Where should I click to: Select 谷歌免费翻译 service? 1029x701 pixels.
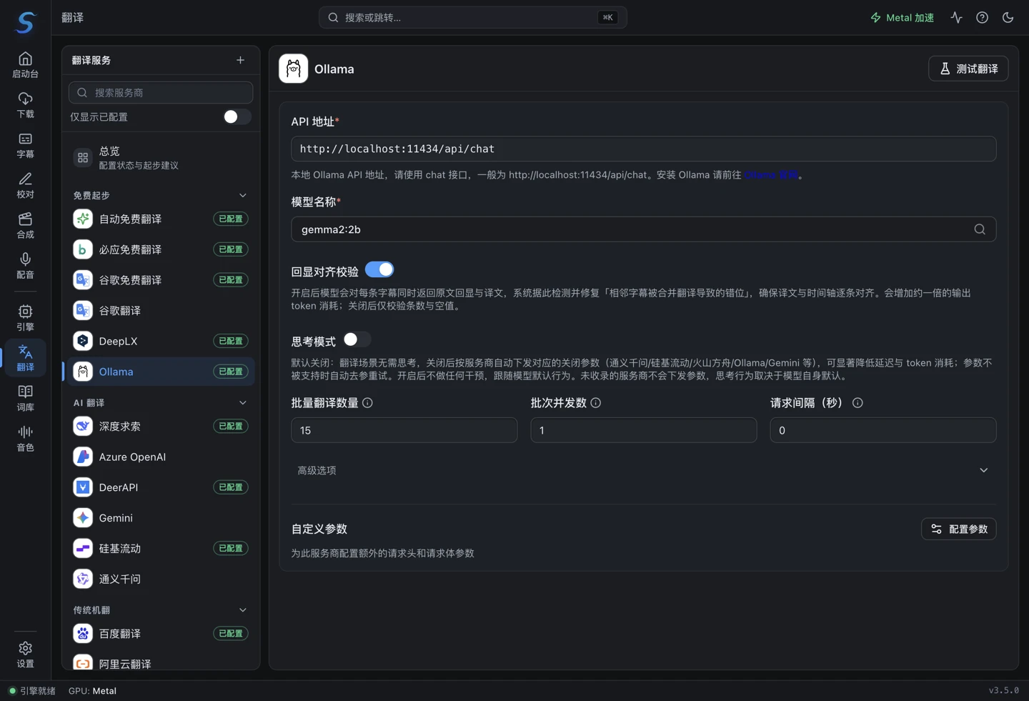point(161,280)
